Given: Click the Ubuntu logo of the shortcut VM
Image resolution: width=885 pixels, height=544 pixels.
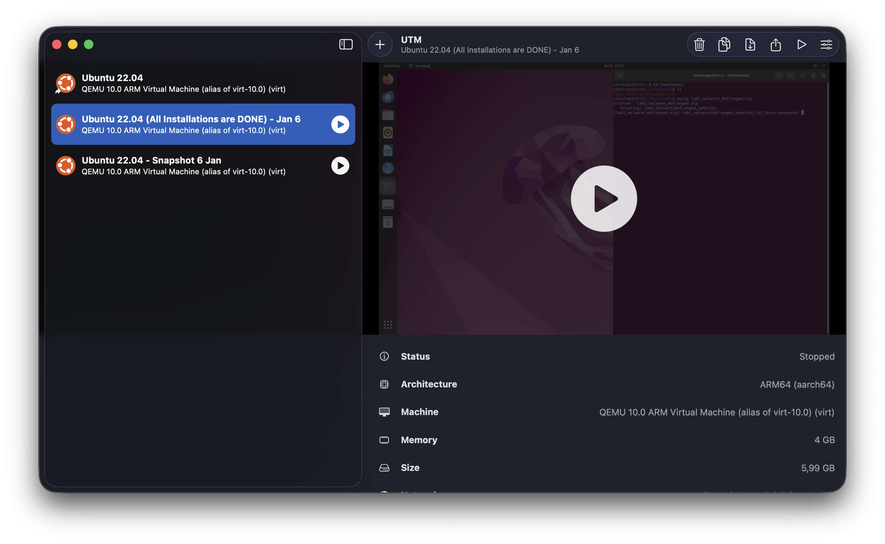Looking at the screenshot, I should pyautogui.click(x=65, y=83).
